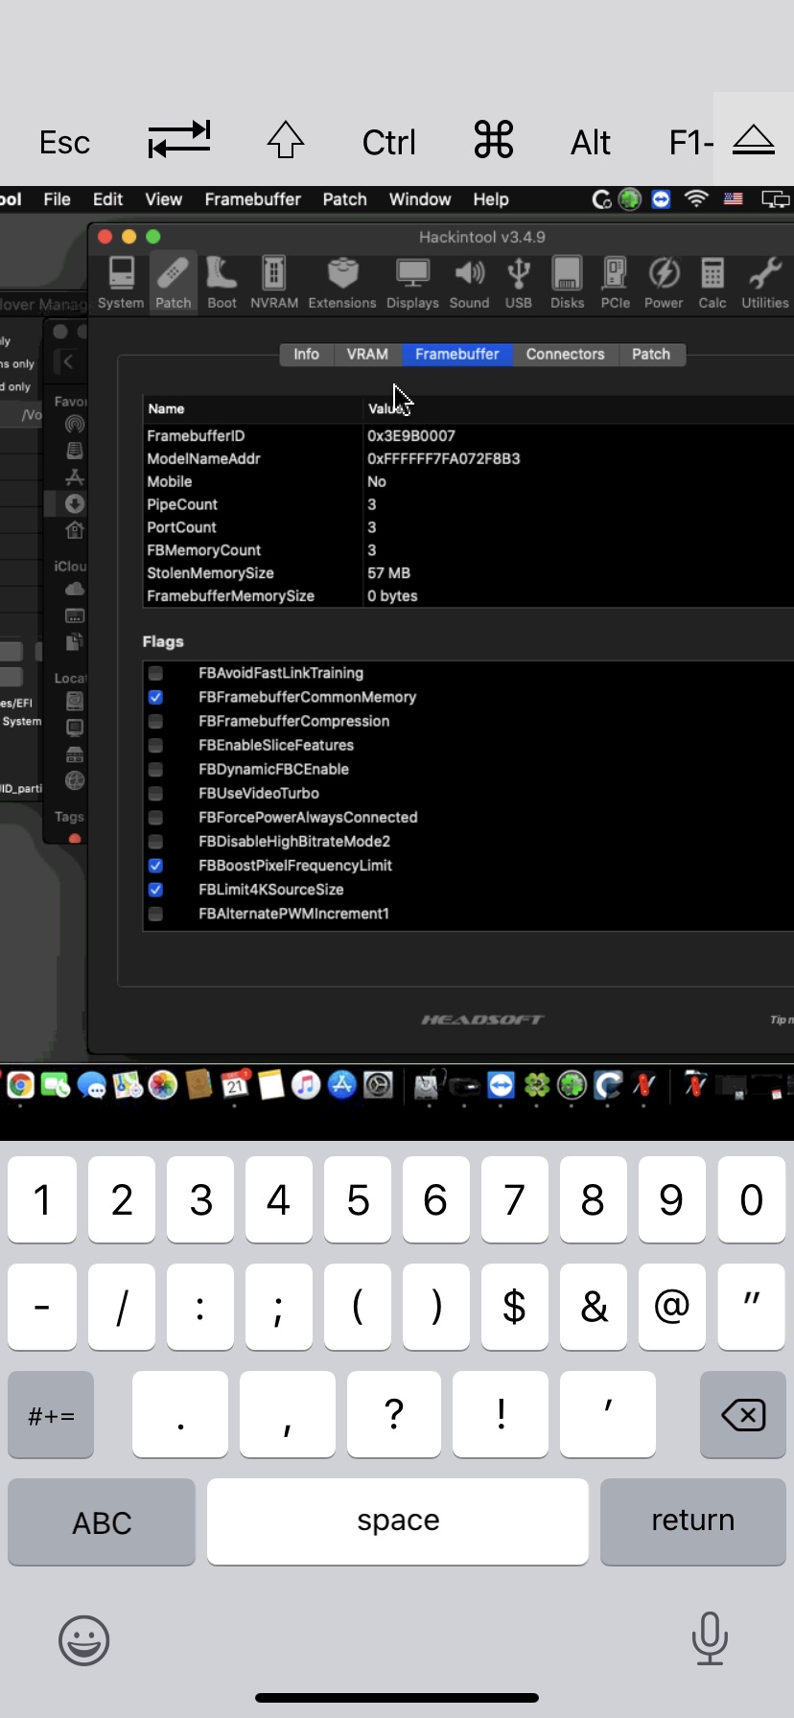794x1718 pixels.
Task: Open App Store from the Dock
Action: pyautogui.click(x=342, y=1085)
